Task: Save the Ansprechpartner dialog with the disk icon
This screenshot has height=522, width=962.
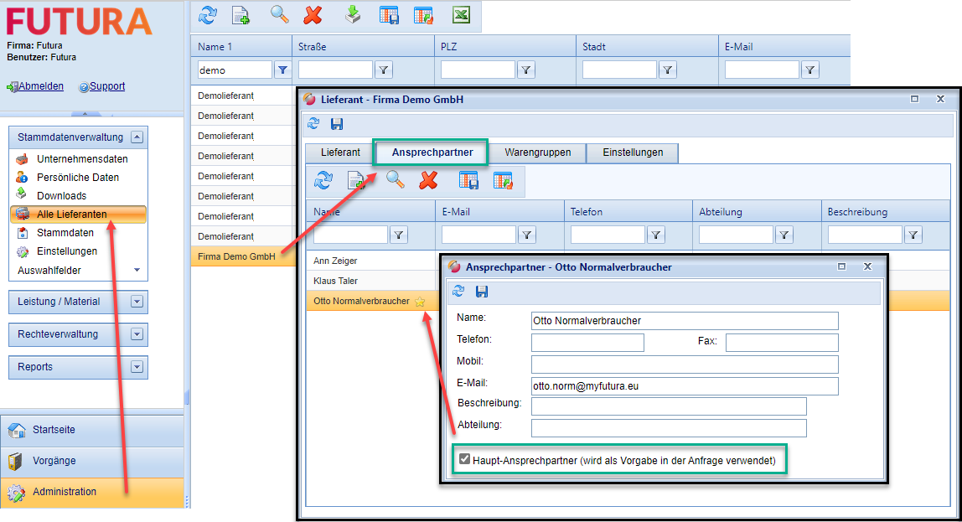Action: [482, 292]
